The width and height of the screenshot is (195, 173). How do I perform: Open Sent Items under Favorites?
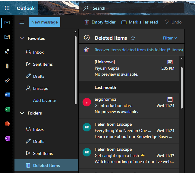click(x=46, y=64)
